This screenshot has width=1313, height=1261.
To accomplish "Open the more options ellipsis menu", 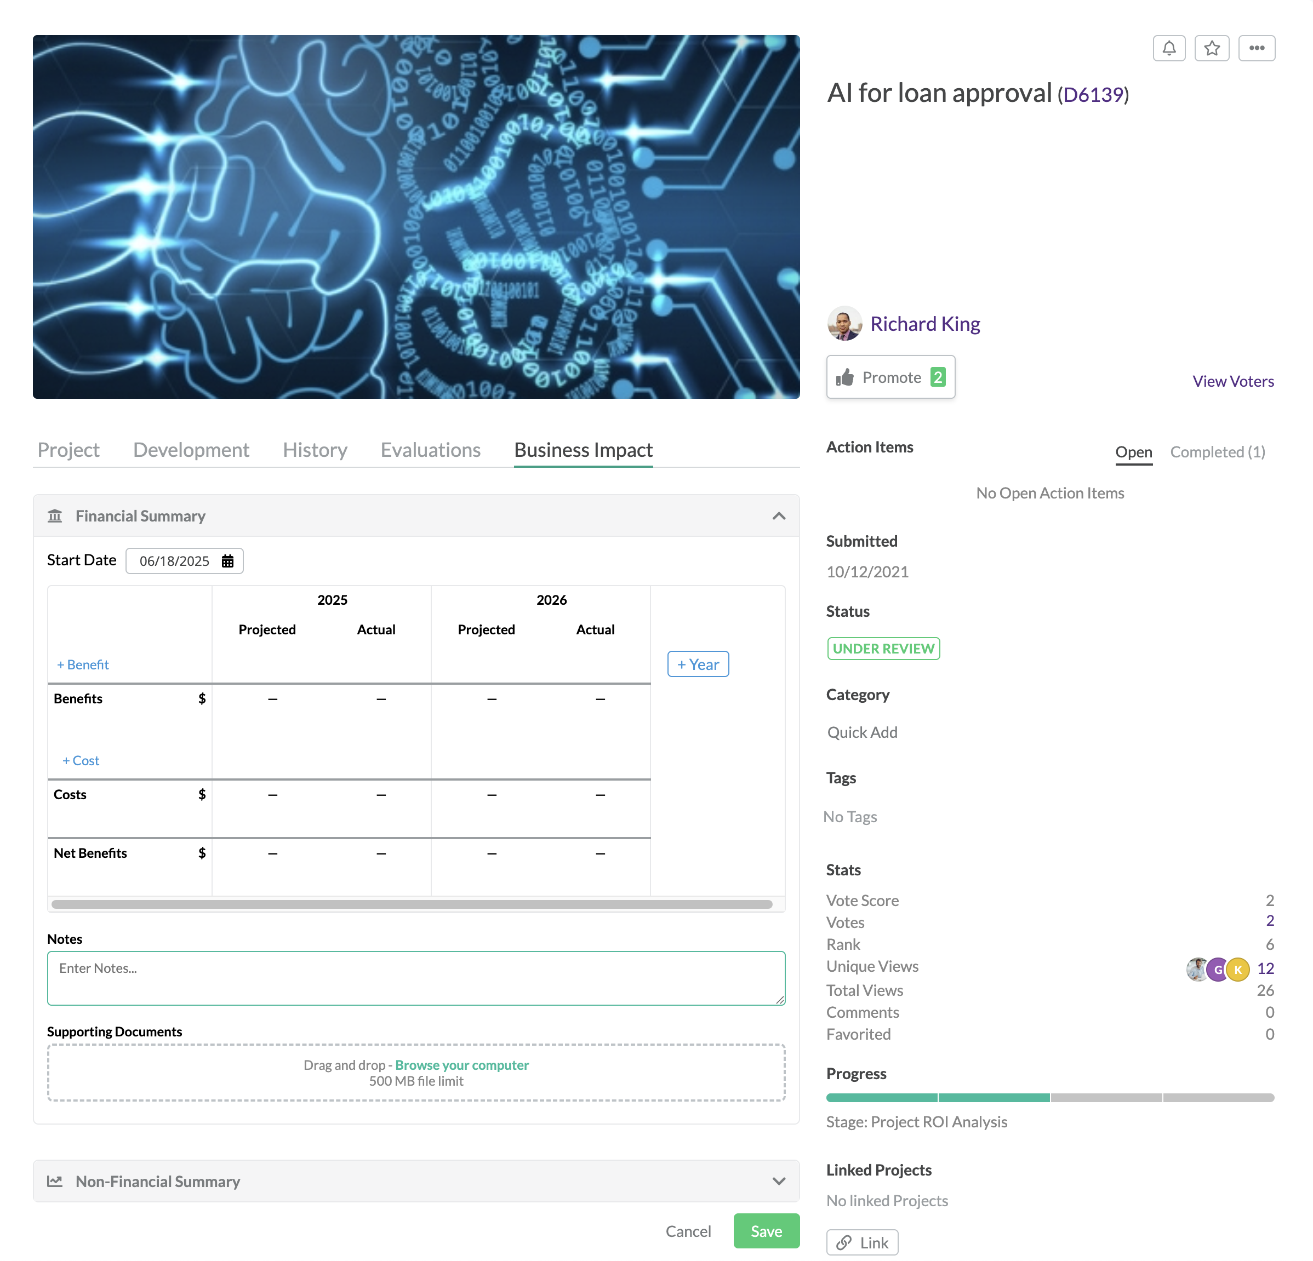I will [1257, 48].
